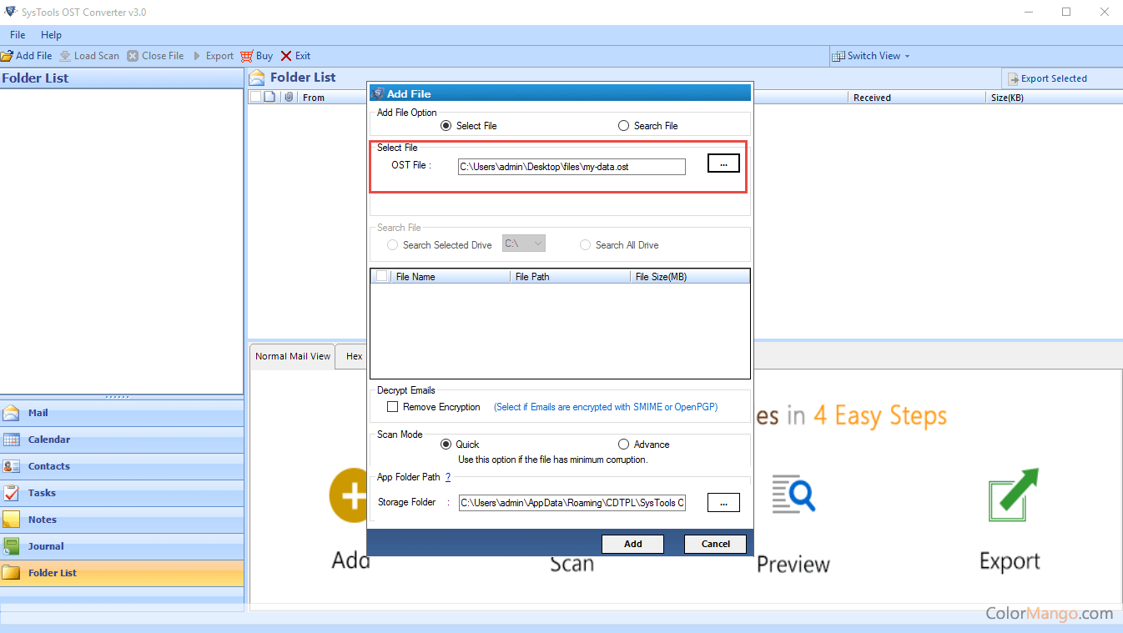Click the Load Scan toolbar icon
The height and width of the screenshot is (633, 1123).
(x=64, y=56)
